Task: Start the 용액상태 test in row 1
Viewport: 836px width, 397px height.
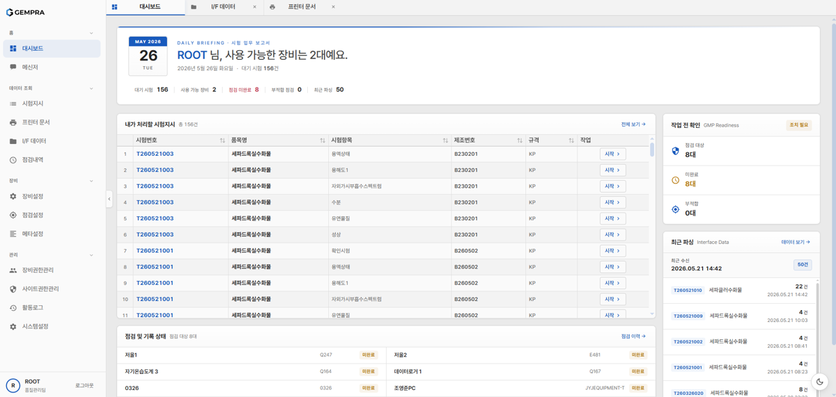Action: (612, 154)
